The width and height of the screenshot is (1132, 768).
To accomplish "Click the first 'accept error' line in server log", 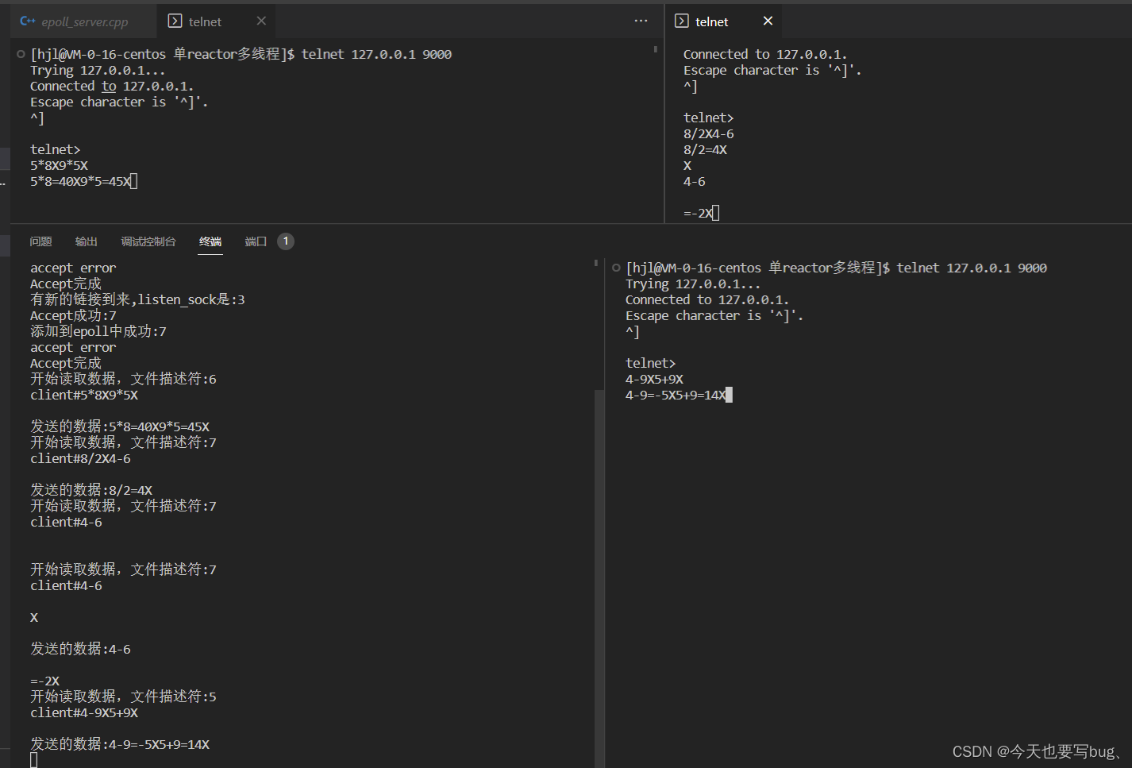I will click(x=73, y=268).
